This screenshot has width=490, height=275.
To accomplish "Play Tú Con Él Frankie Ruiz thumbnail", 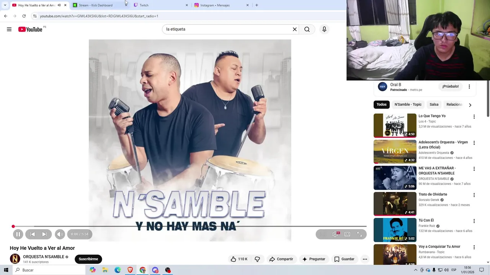I will [395, 230].
